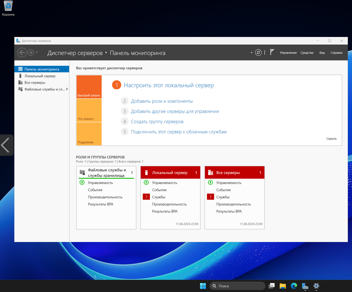352x292 pixels.
Task: Open the Notifications flag icon
Action: pyautogui.click(x=272, y=52)
